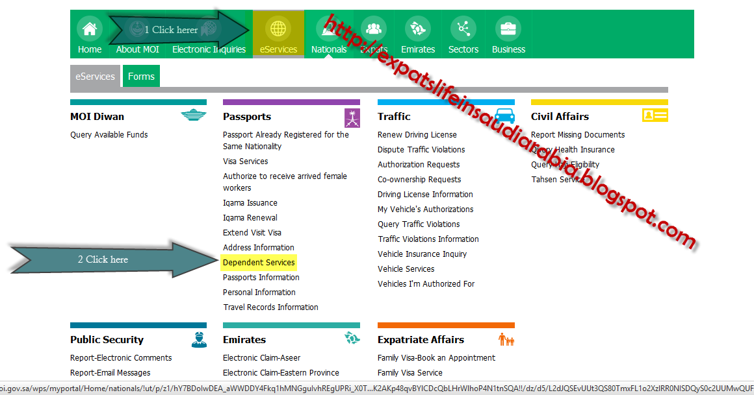Viewport: 754px width, 395px height.
Task: Open Personal Information link
Action: (x=259, y=293)
